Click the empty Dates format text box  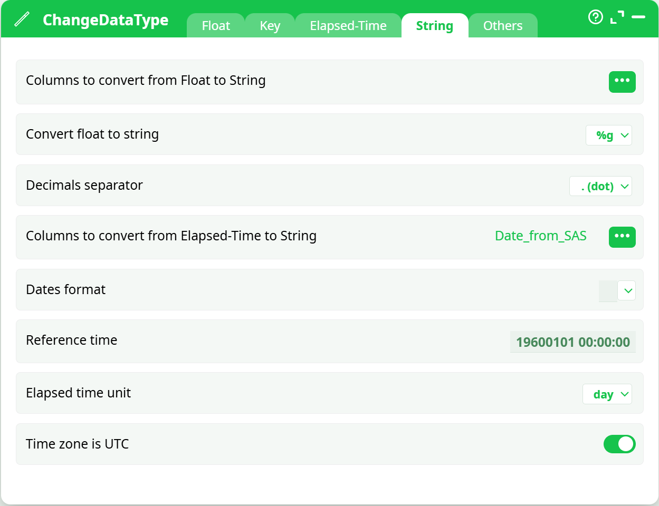point(607,291)
